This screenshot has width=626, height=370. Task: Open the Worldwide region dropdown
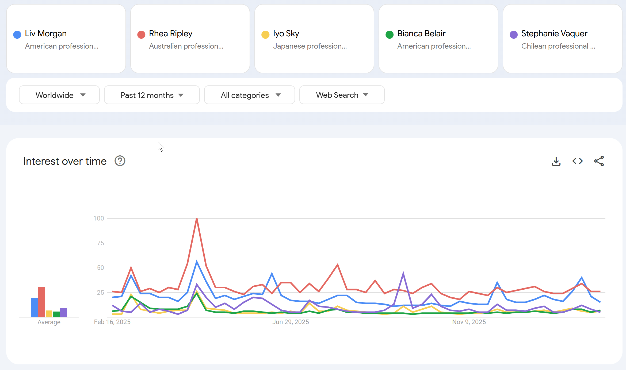tap(59, 95)
